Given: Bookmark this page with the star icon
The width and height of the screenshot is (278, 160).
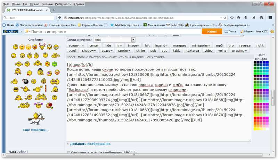Looking at the screenshot, I should pos(232,18).
